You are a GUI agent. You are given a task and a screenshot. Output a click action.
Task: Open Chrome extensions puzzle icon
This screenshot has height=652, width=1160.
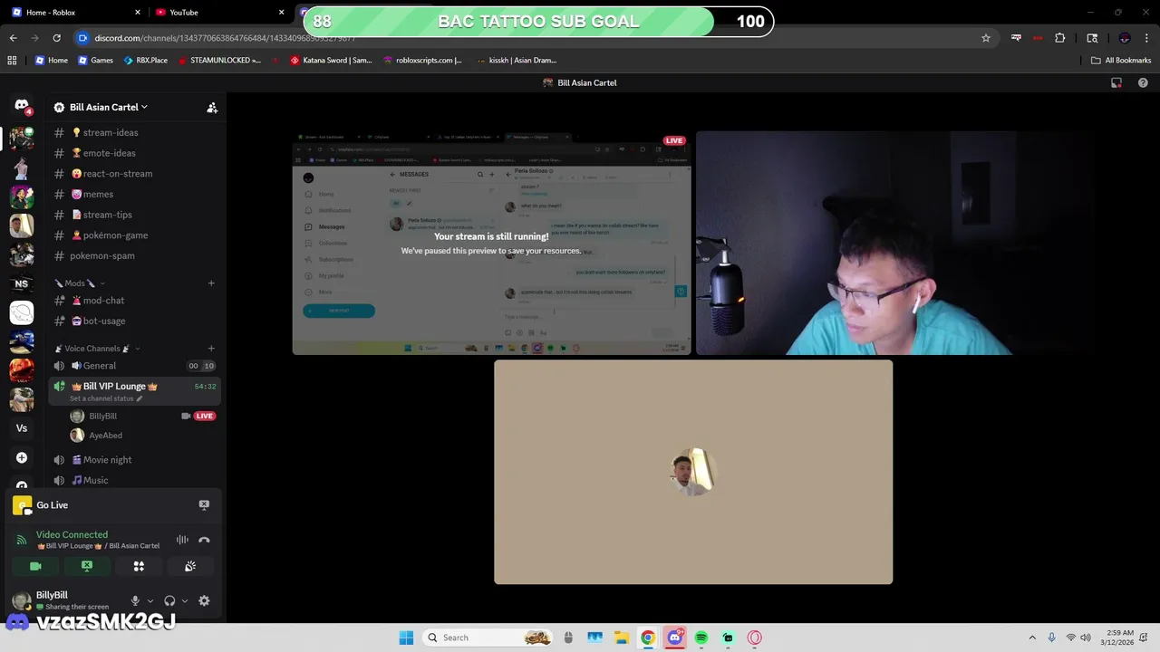click(x=1060, y=38)
